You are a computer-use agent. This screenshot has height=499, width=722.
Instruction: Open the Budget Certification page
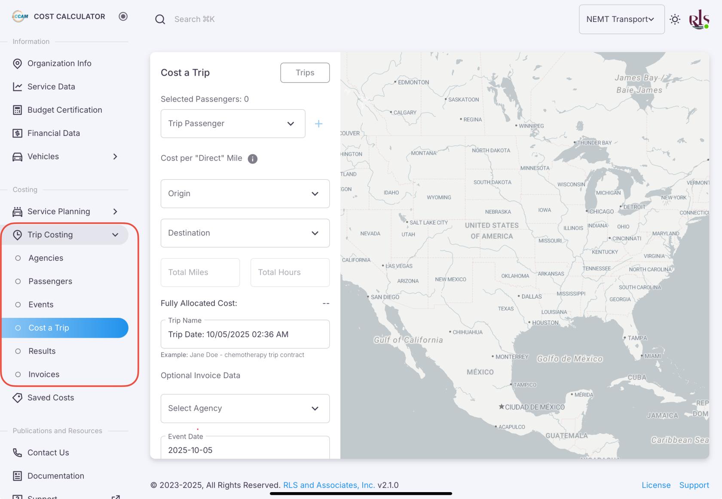[x=64, y=110]
